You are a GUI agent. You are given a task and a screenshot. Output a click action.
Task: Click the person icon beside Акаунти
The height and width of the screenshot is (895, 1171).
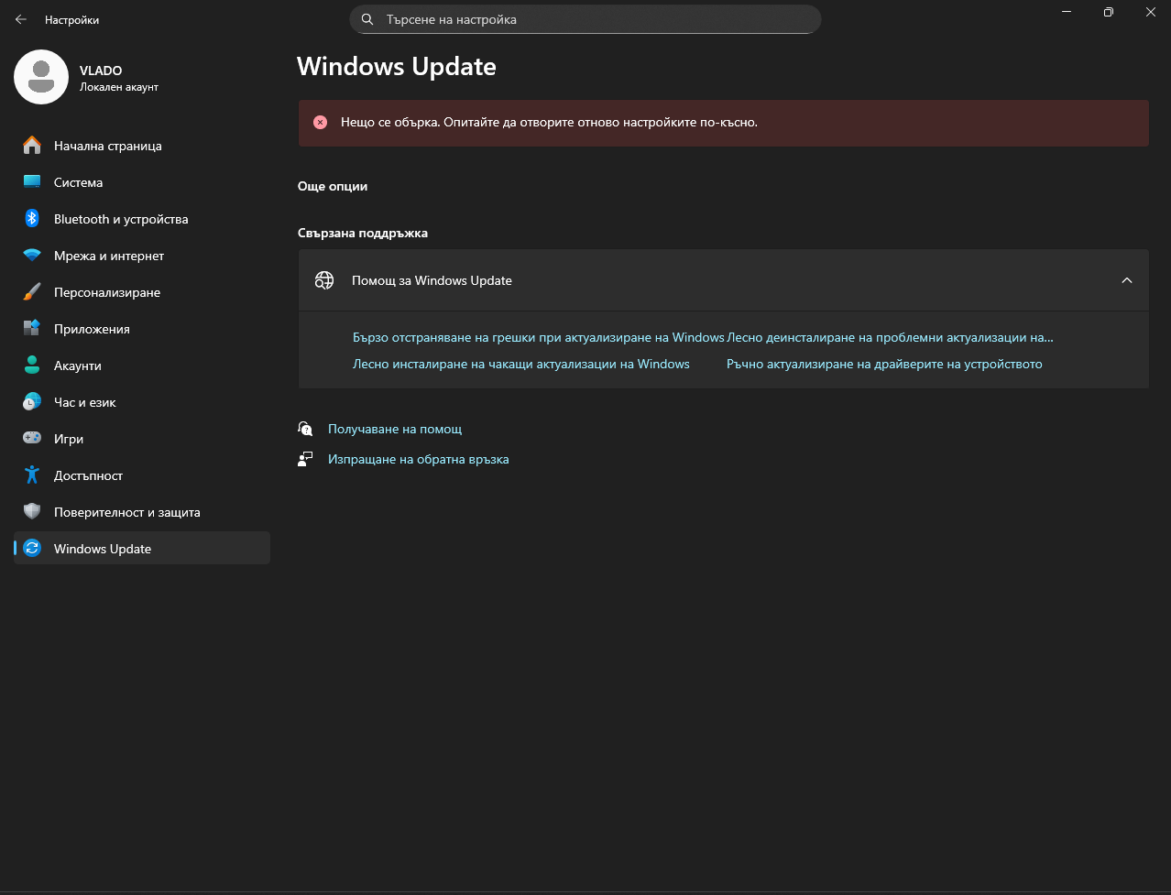[32, 366]
